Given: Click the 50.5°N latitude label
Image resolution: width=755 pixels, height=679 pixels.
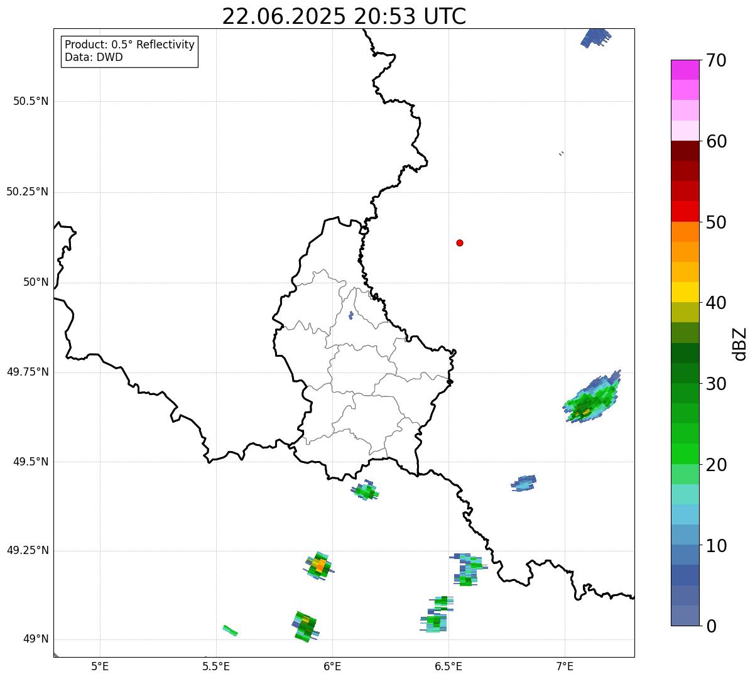Looking at the screenshot, I should pyautogui.click(x=31, y=101).
